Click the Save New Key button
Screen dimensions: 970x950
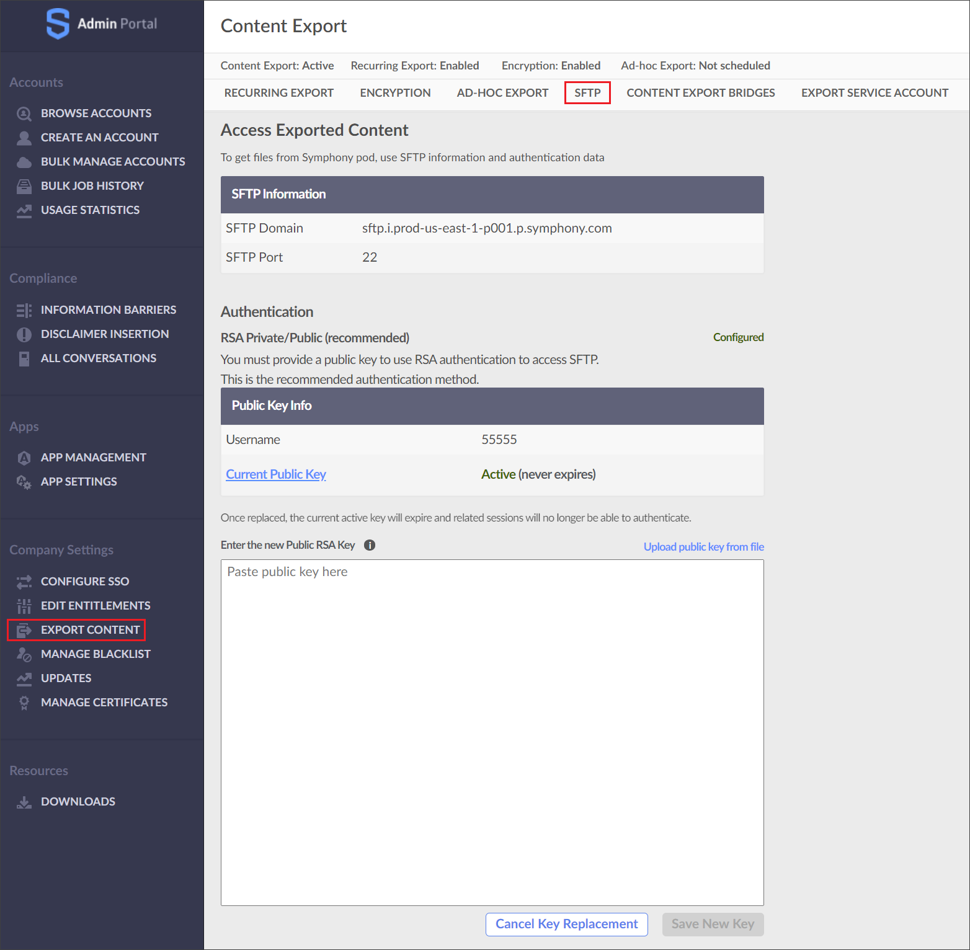click(713, 925)
